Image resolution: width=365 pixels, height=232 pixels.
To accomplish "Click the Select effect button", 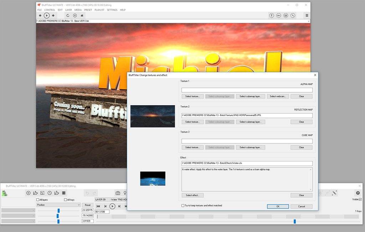I will pos(192,195).
